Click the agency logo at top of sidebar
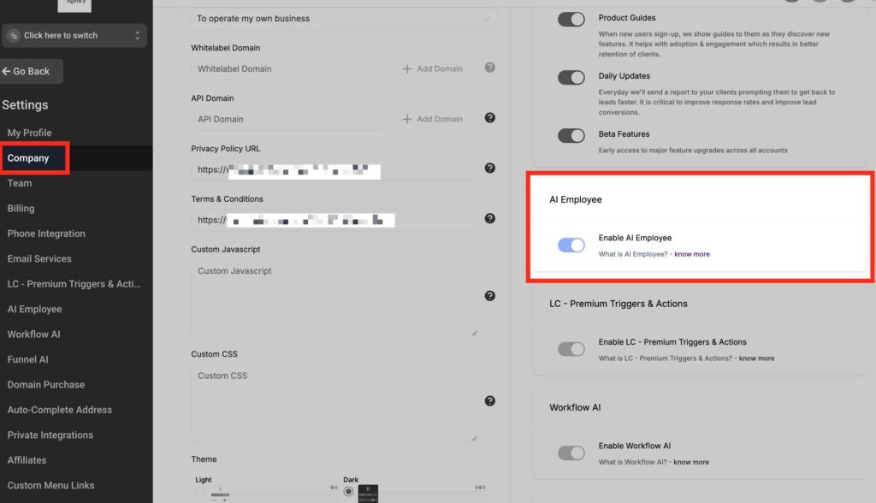 (x=74, y=4)
